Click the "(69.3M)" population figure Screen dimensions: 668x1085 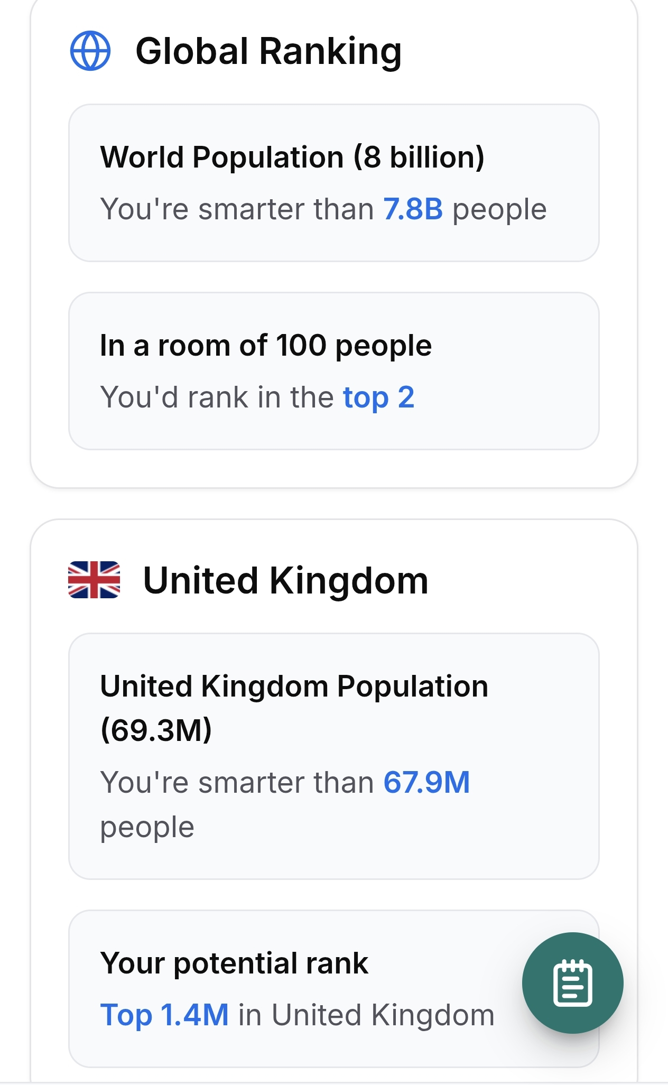pos(156,730)
